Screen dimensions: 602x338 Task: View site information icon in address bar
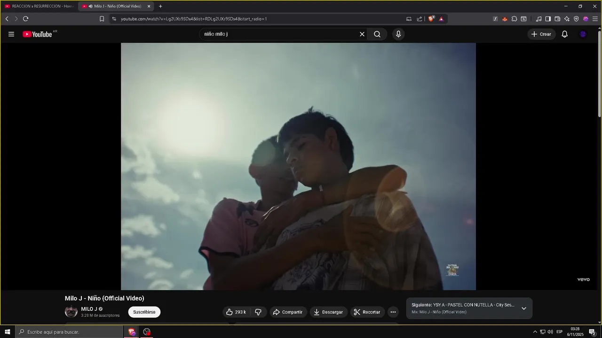tap(114, 19)
